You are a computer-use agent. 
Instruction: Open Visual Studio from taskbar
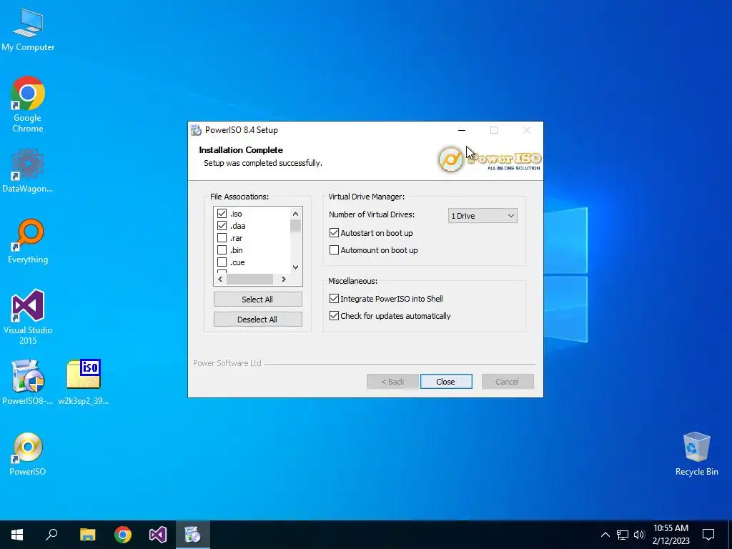[x=158, y=535]
